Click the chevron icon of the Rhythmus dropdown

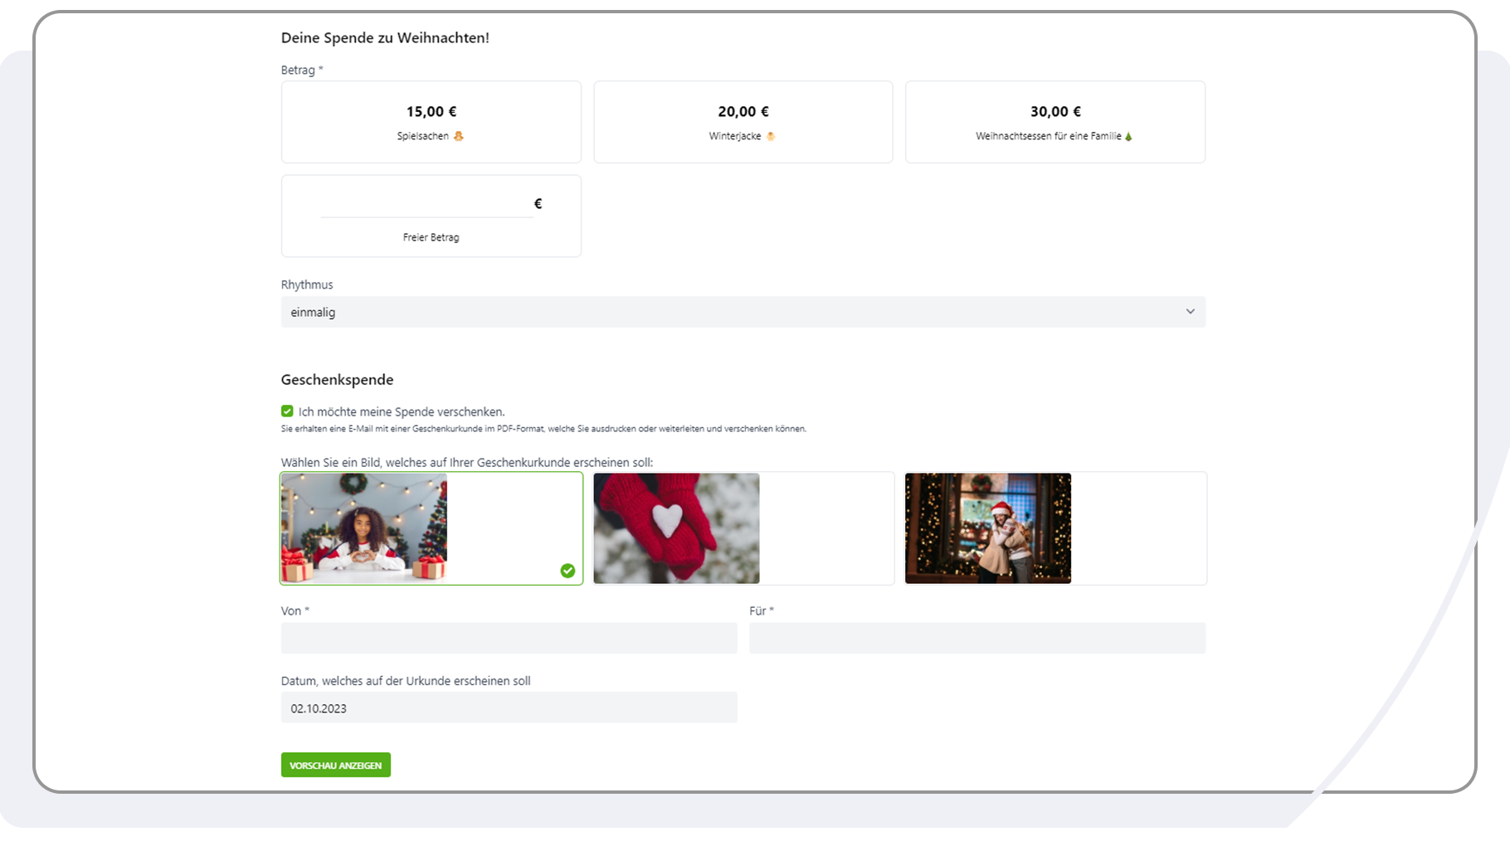1191,312
